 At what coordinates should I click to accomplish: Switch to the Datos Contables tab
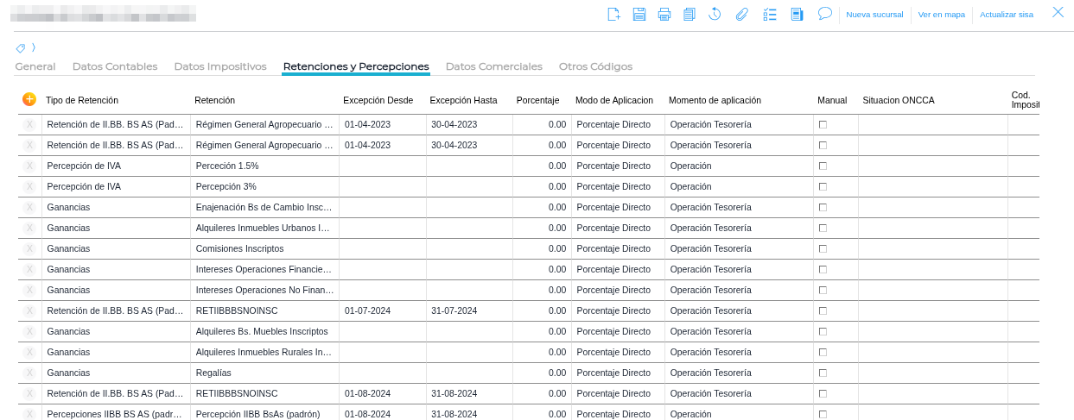(115, 66)
